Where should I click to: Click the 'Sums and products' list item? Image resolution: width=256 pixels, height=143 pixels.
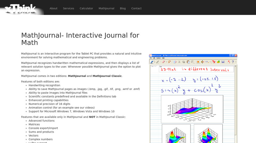pos(41,132)
